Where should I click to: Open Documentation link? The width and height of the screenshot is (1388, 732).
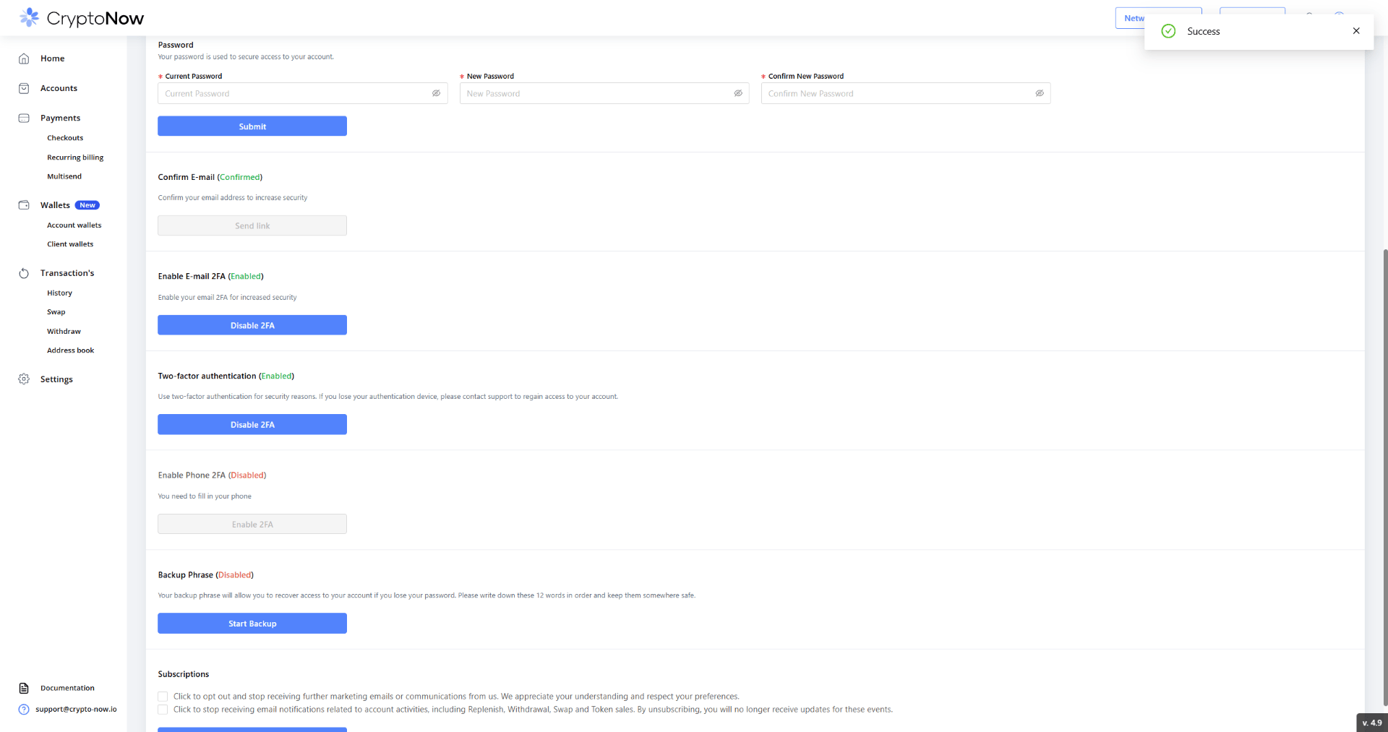67,688
